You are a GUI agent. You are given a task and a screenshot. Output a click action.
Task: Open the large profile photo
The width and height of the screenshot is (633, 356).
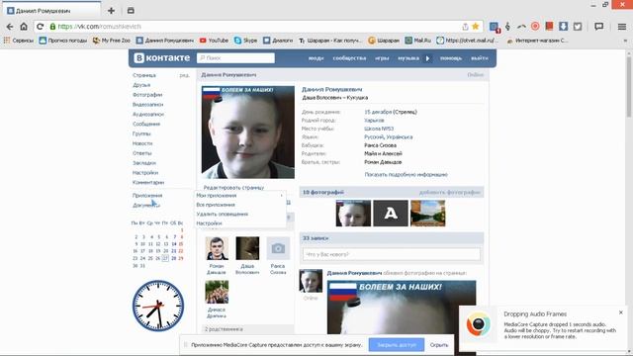click(x=248, y=132)
